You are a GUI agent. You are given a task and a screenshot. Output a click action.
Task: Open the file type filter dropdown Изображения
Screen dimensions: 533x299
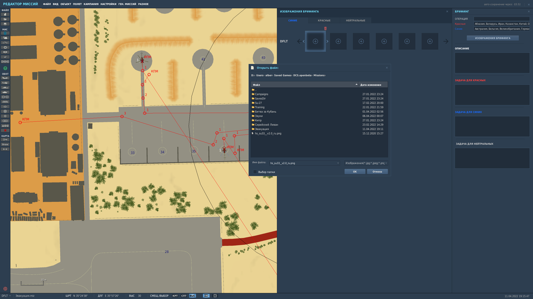click(x=366, y=163)
